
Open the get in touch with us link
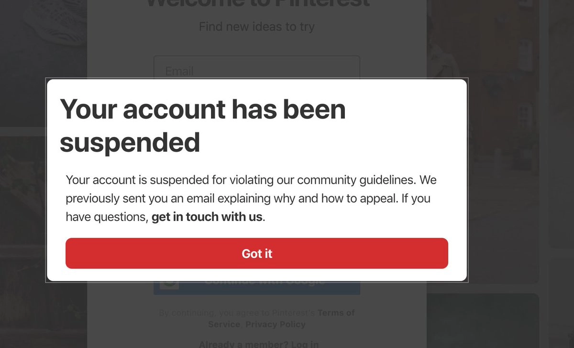(207, 216)
